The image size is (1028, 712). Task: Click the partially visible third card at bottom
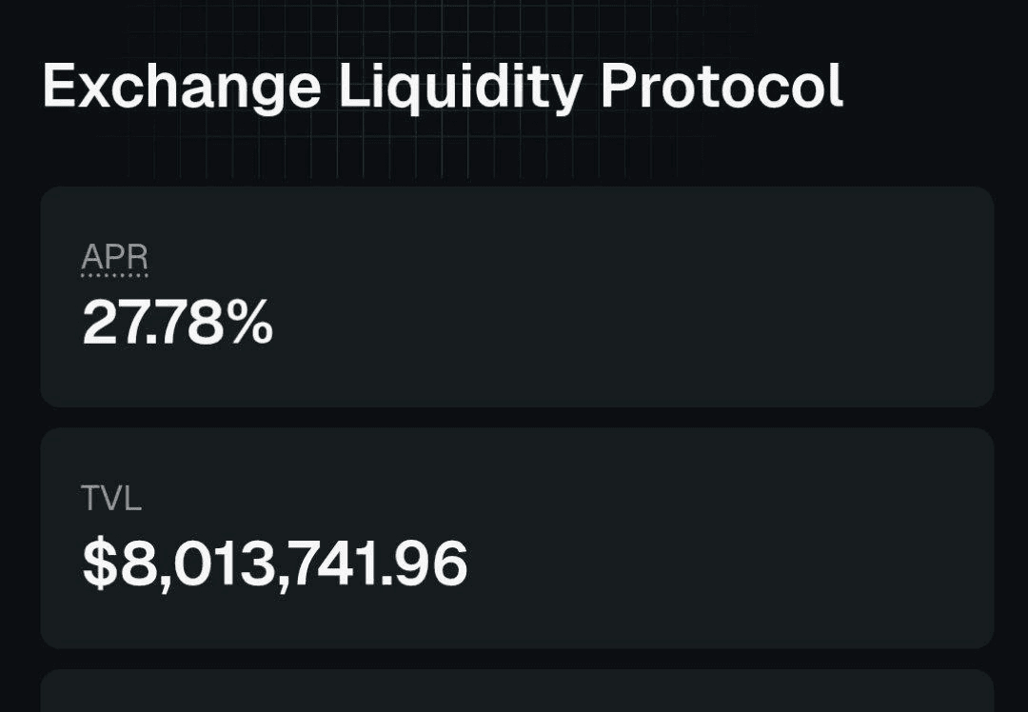click(517, 691)
